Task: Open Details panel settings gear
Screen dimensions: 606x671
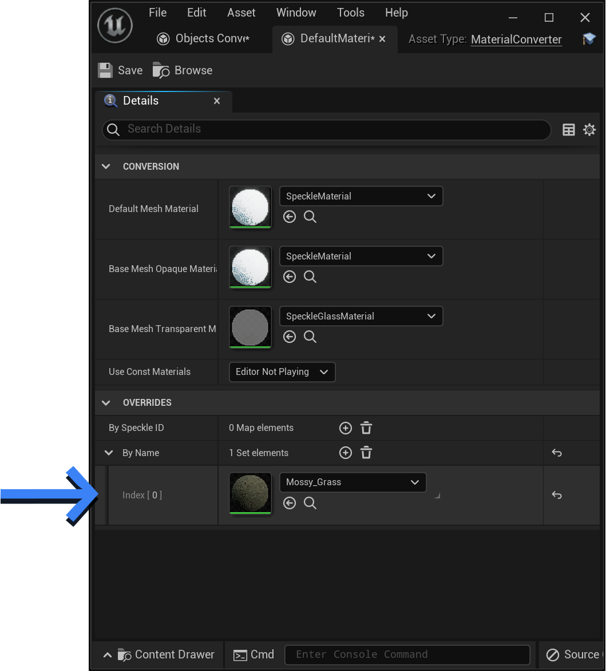Action: point(589,129)
